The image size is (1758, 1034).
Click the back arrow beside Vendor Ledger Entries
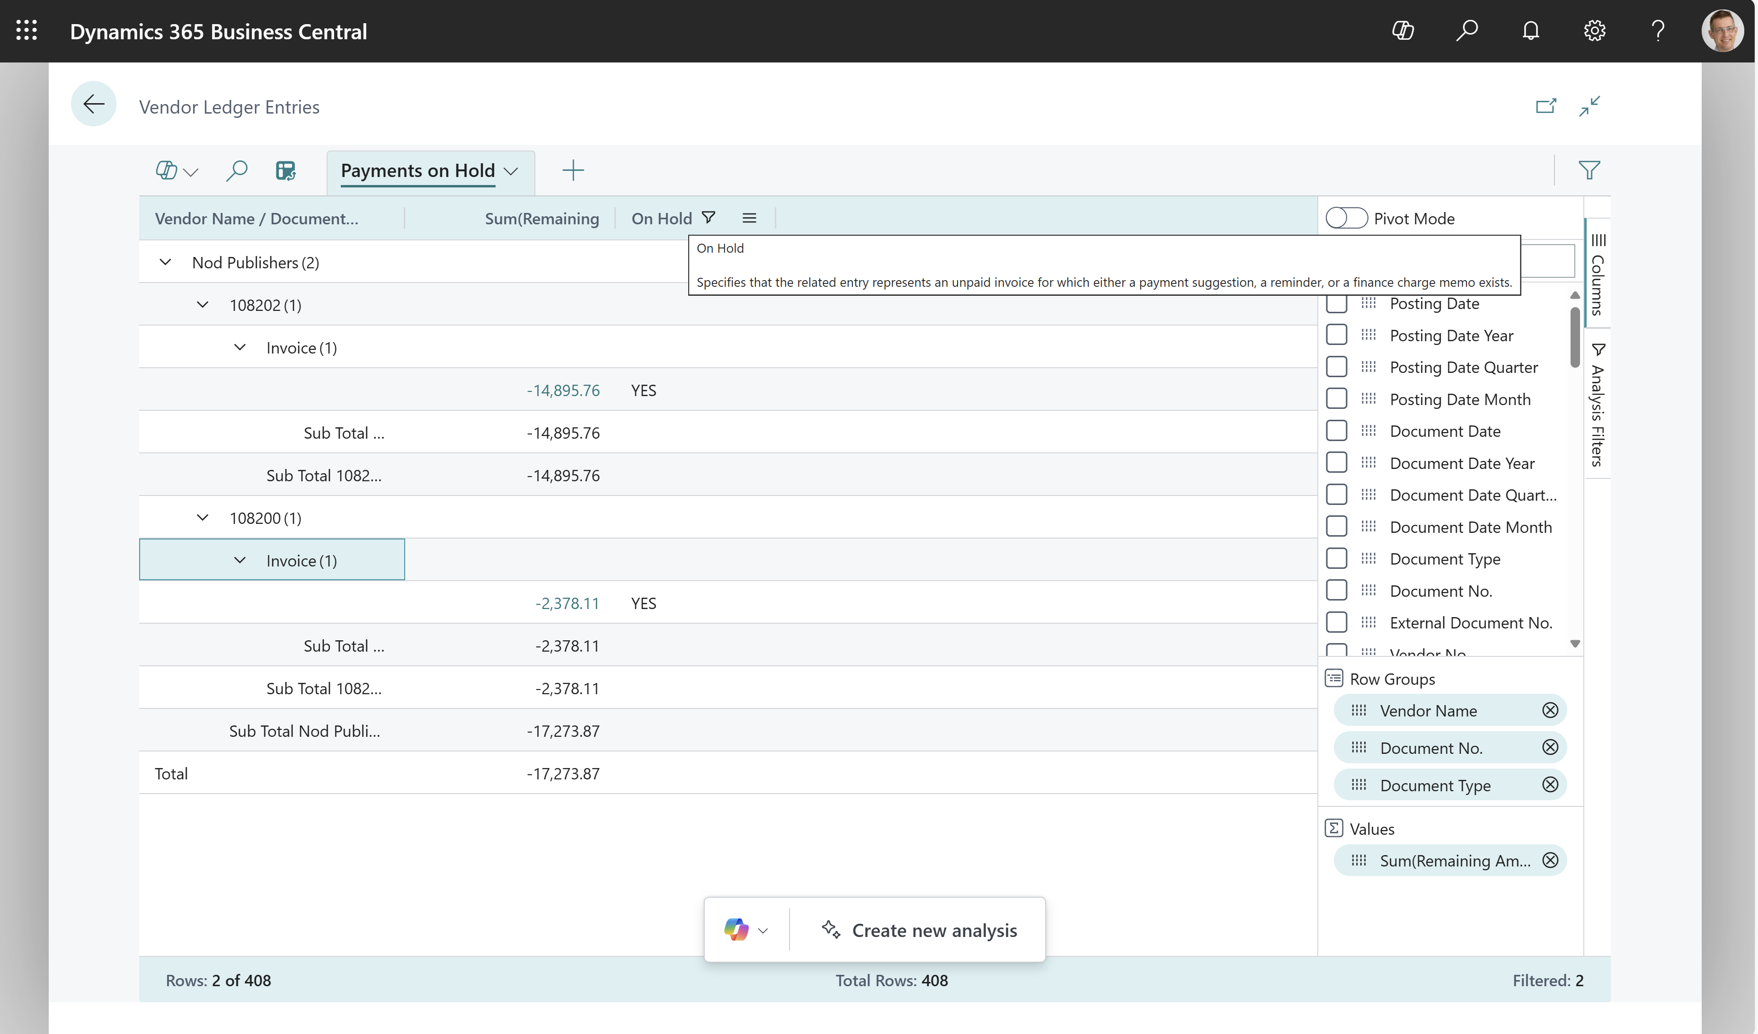[x=93, y=104]
